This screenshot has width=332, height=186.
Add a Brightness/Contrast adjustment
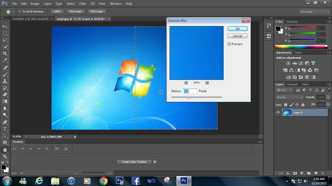pyautogui.click(x=288, y=63)
